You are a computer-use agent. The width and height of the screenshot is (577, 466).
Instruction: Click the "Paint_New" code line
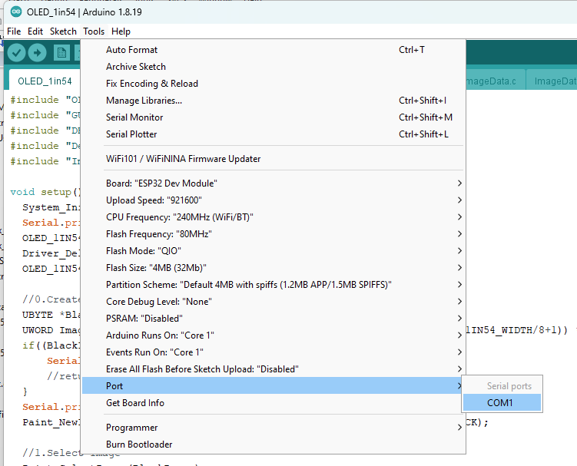pyautogui.click(x=51, y=422)
